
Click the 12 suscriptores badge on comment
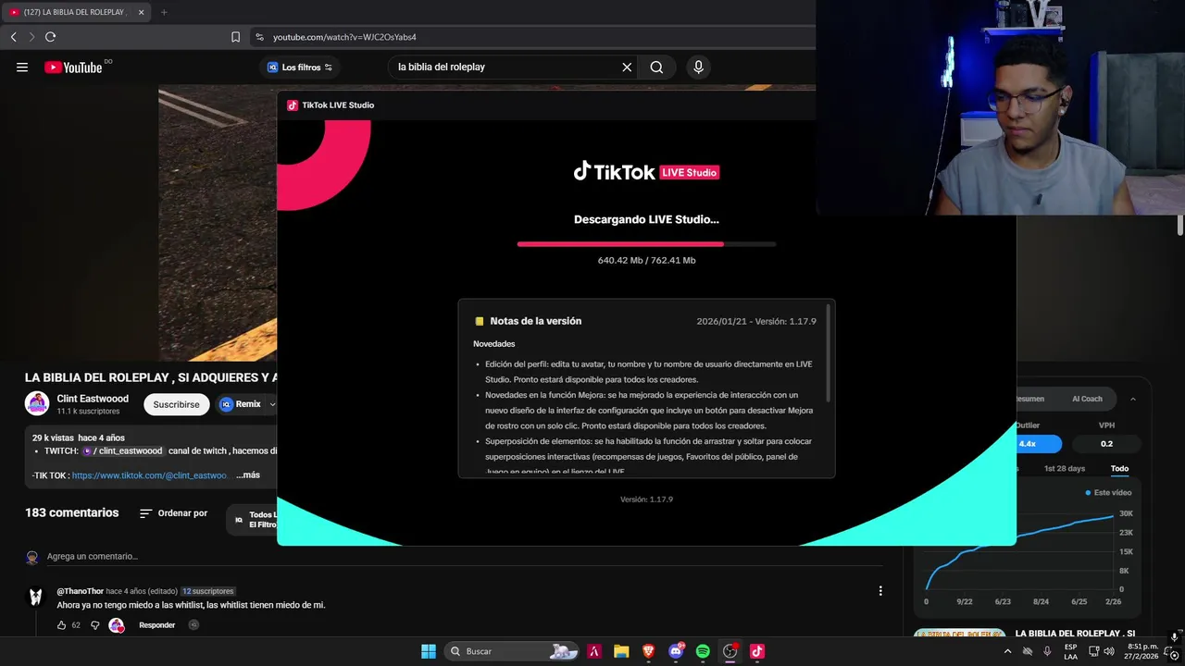(208, 591)
